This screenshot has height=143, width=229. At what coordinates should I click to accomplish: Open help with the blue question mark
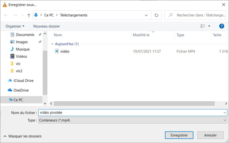coord(221,26)
